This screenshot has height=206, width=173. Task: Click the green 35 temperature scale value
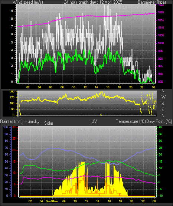pos(160,134)
